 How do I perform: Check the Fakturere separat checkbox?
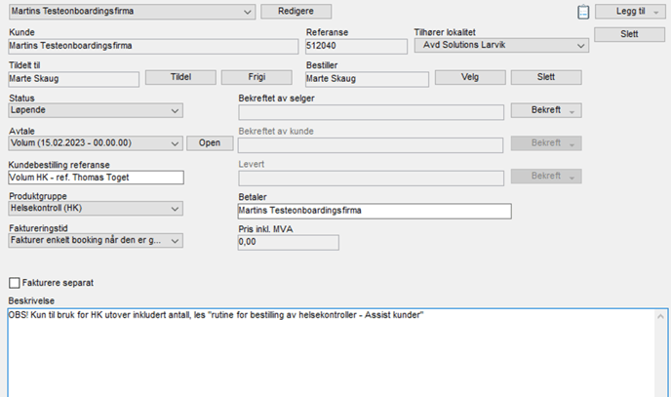15,283
